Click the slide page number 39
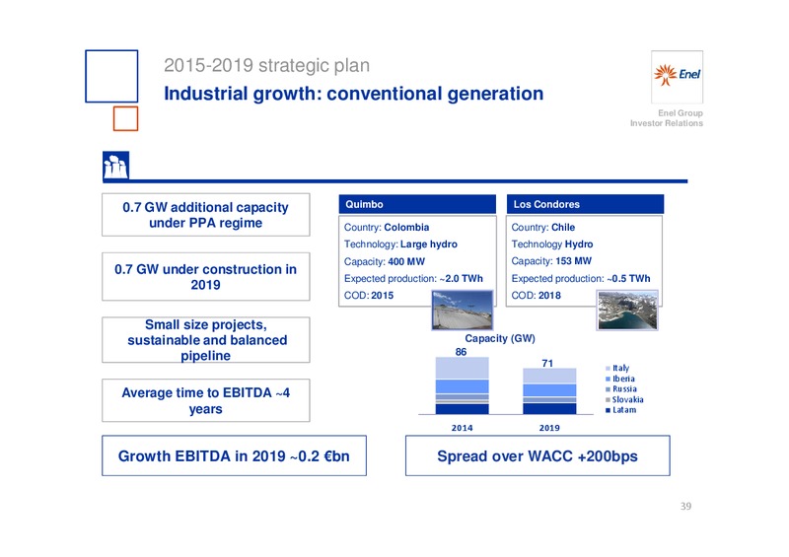Viewport: 789px width, 557px height. click(x=685, y=506)
